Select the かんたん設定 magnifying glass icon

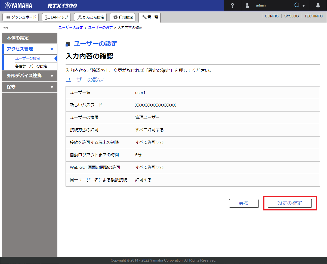[79, 17]
